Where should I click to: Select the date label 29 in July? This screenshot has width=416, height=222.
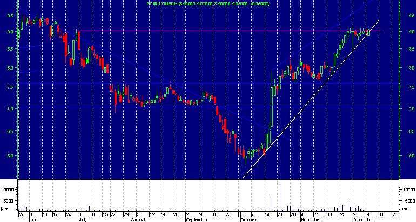tap(126, 214)
